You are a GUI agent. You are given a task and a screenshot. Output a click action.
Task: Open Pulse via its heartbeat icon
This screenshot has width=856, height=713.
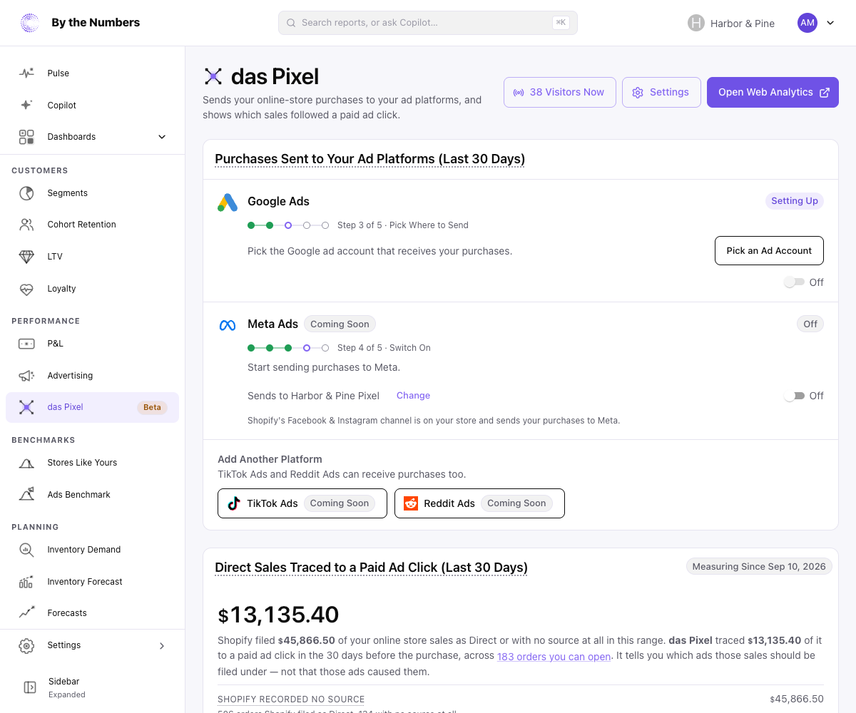[26, 73]
